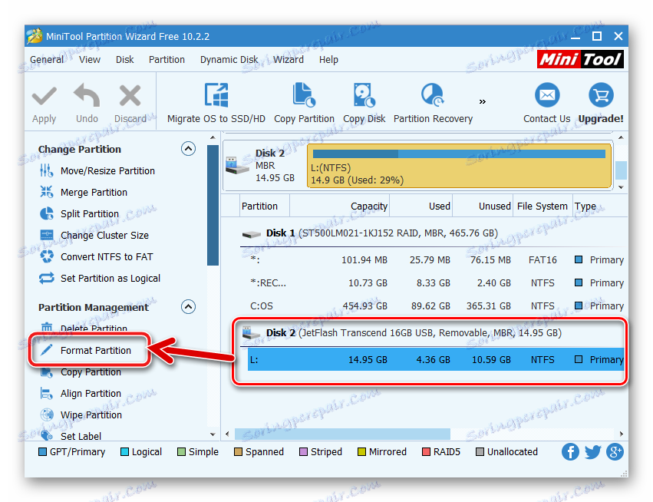Open MiniTool Facebook page icon
Viewport: 653px width, 502px height.
pyautogui.click(x=570, y=451)
